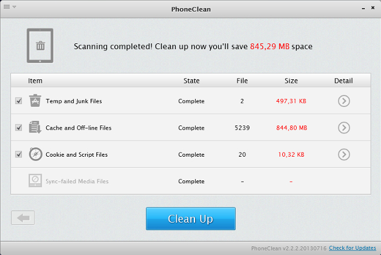
Task: Click the State column header
Action: [x=191, y=81]
